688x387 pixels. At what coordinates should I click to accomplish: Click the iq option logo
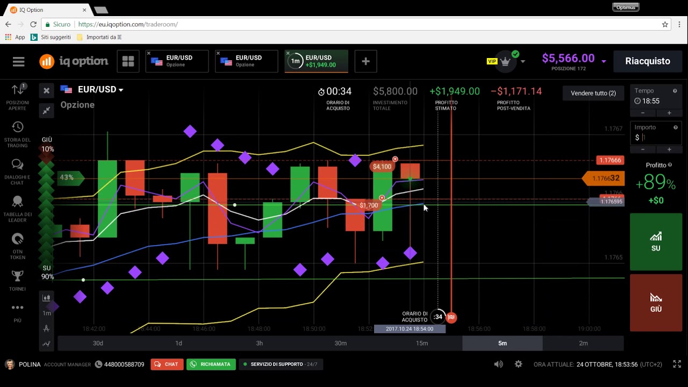coord(74,61)
